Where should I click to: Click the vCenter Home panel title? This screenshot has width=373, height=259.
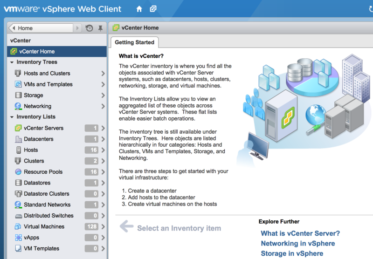(x=140, y=28)
